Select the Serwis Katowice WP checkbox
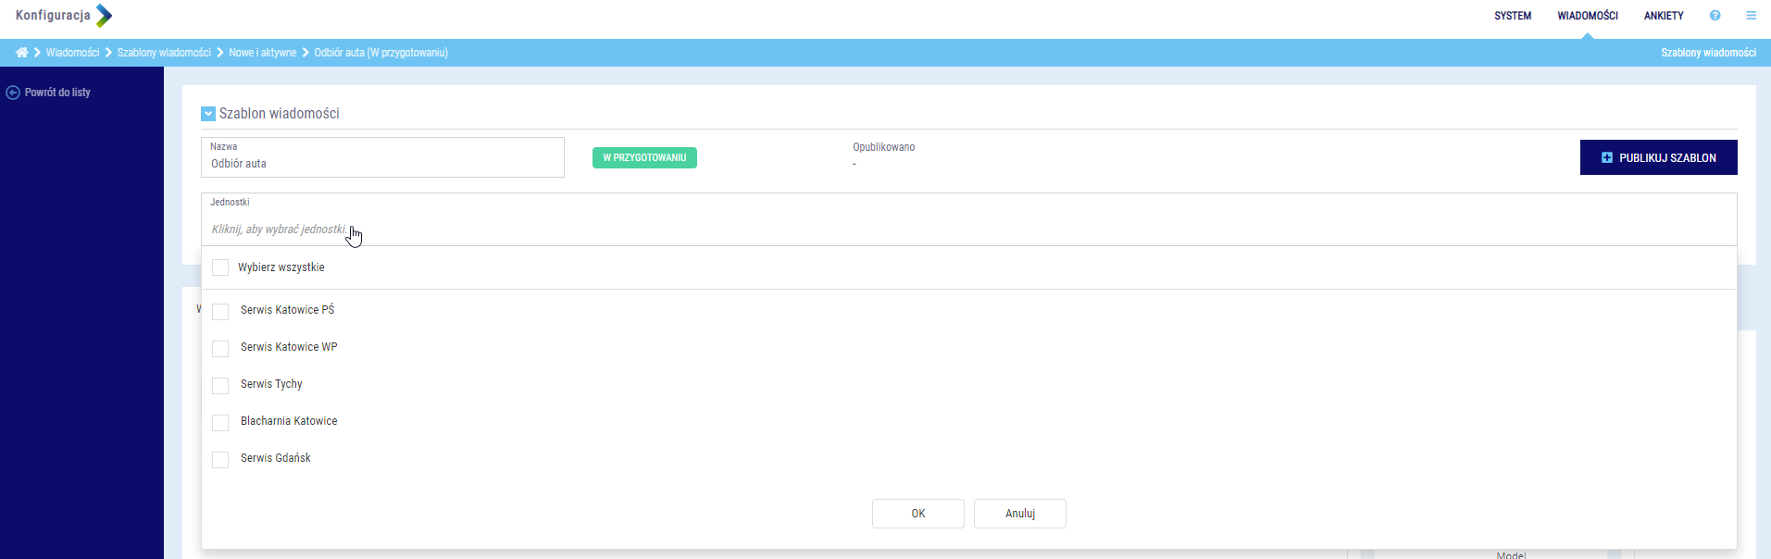This screenshot has width=1771, height=559. click(x=220, y=349)
